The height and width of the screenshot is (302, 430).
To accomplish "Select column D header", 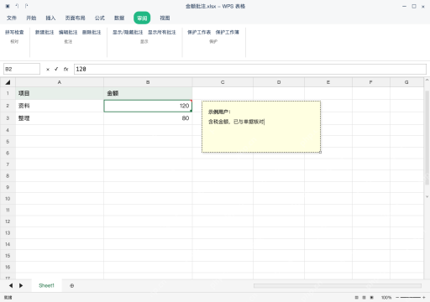I will point(279,82).
